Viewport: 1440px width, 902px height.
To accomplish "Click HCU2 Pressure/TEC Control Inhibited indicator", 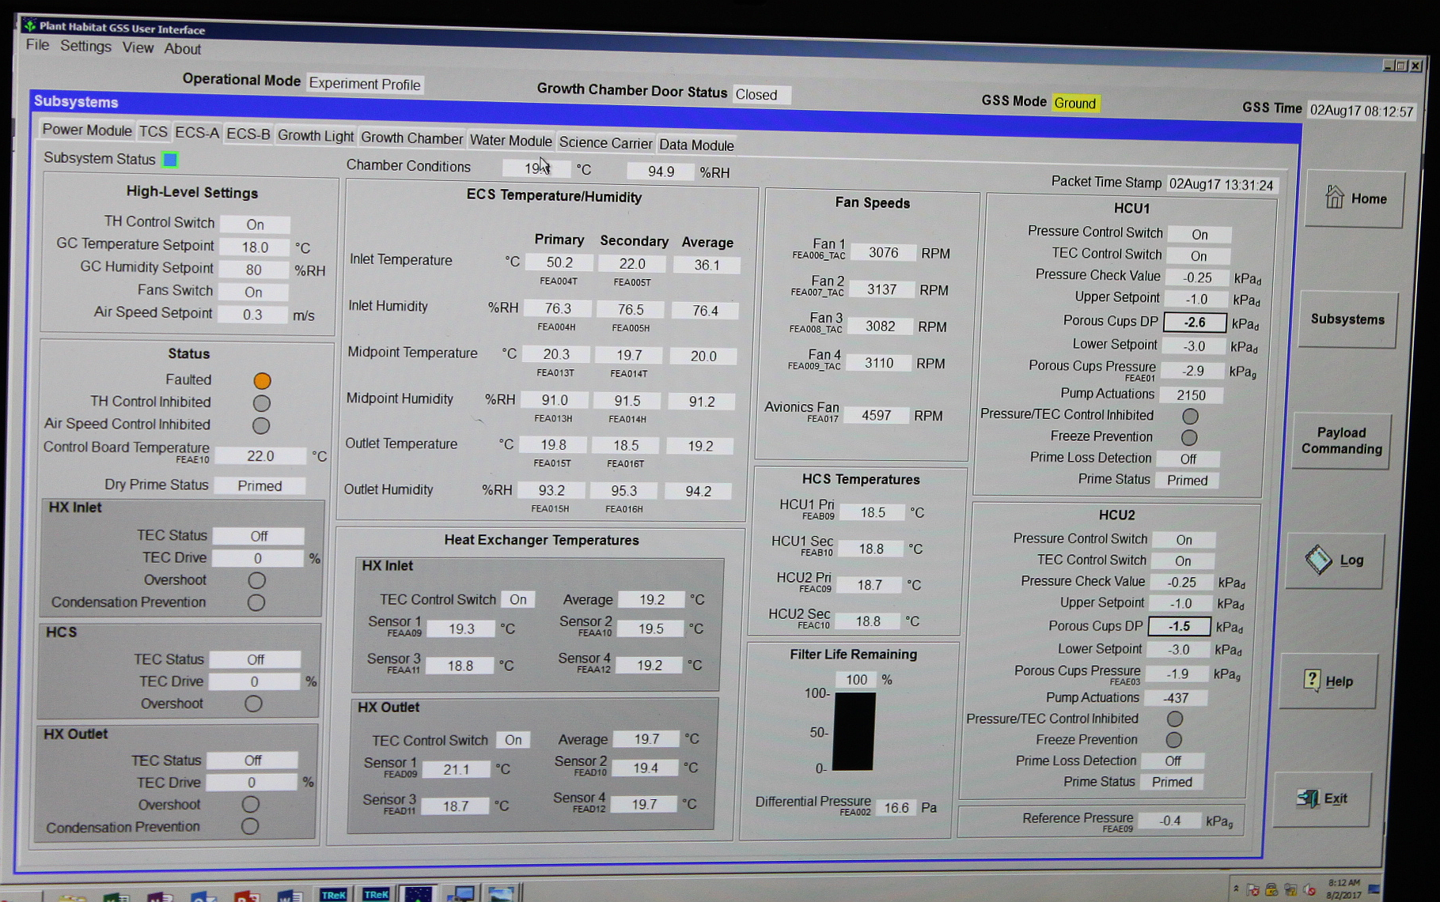I will tap(1175, 719).
